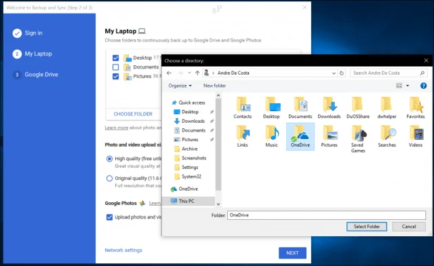Expand the address bar history dropdown
The height and width of the screenshot is (266, 434).
334,73
